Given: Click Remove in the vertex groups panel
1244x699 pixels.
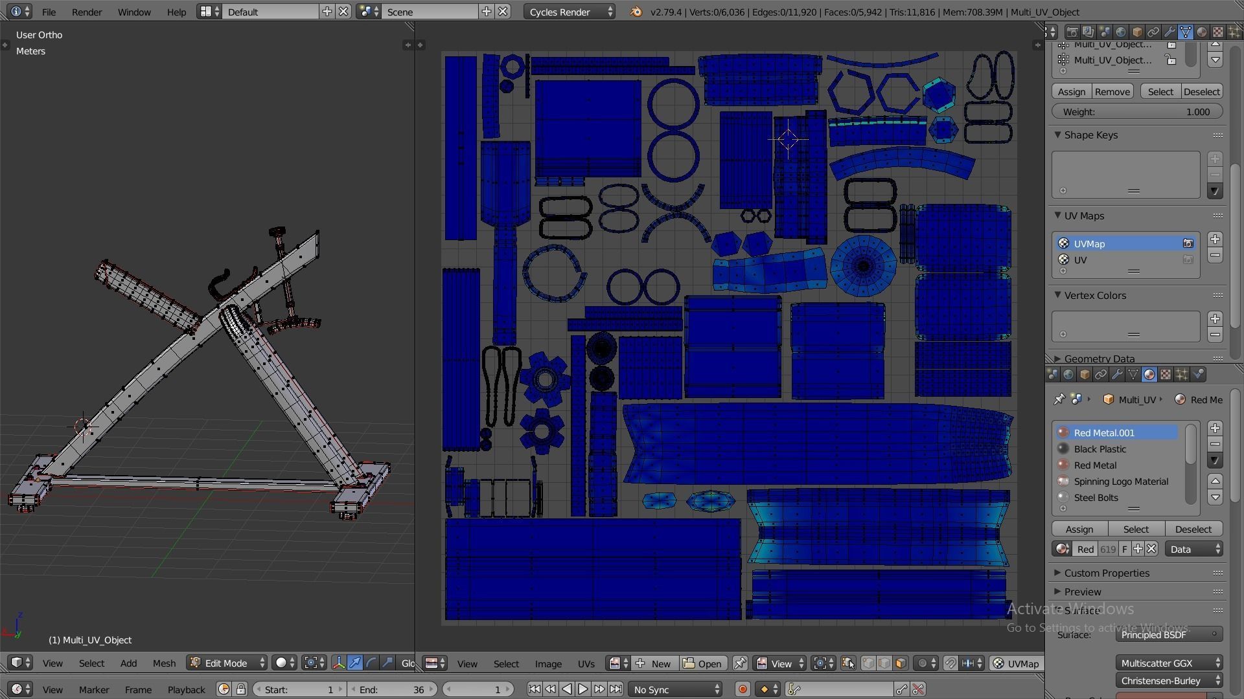Looking at the screenshot, I should pyautogui.click(x=1112, y=91).
